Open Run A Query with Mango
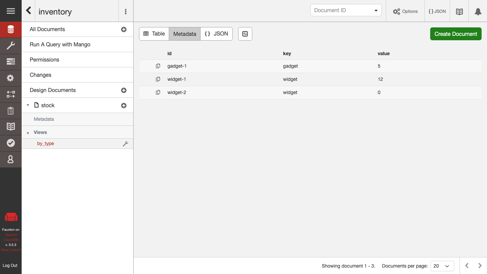 pos(60,45)
